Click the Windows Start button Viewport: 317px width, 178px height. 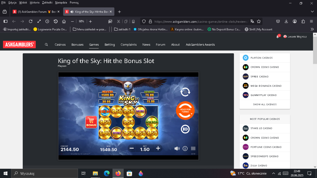[5, 173]
